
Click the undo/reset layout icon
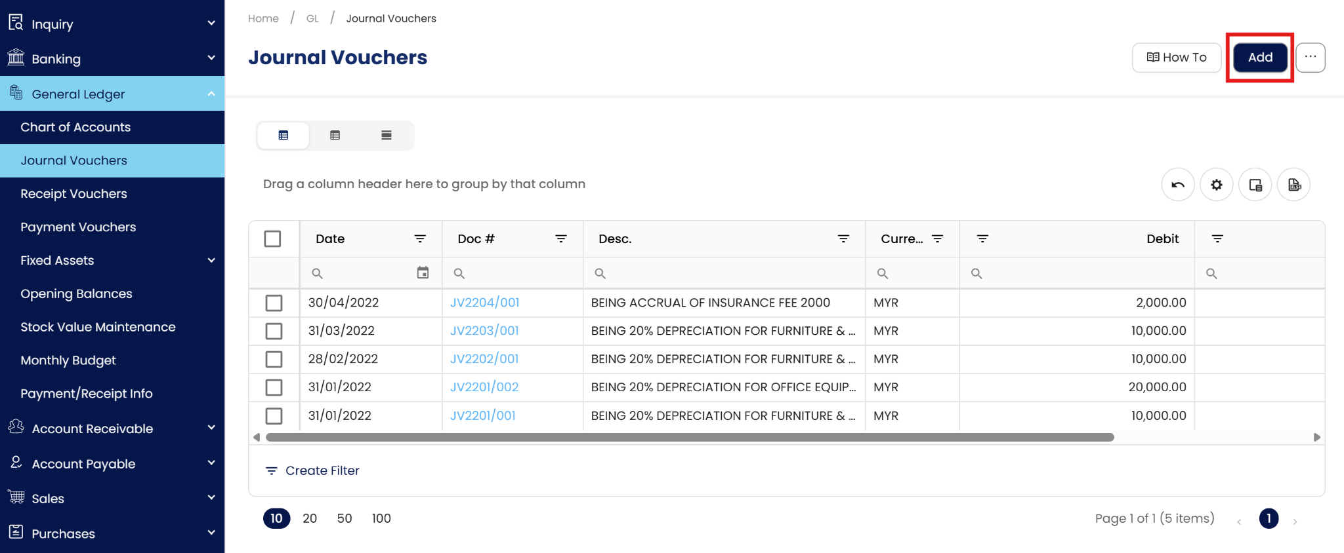tap(1177, 185)
